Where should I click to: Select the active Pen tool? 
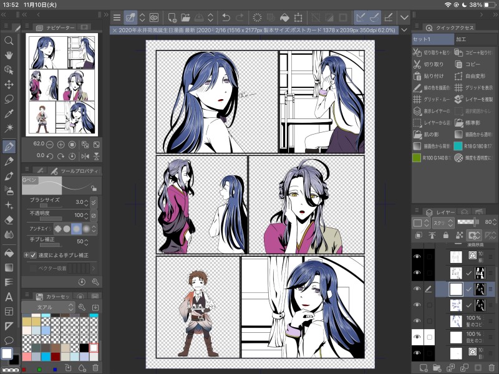pos(9,146)
